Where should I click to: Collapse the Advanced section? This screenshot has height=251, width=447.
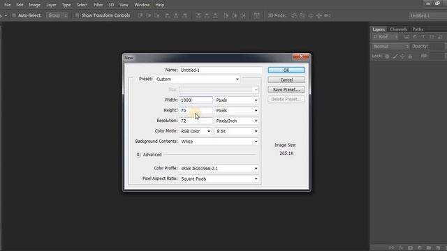pyautogui.click(x=138, y=155)
